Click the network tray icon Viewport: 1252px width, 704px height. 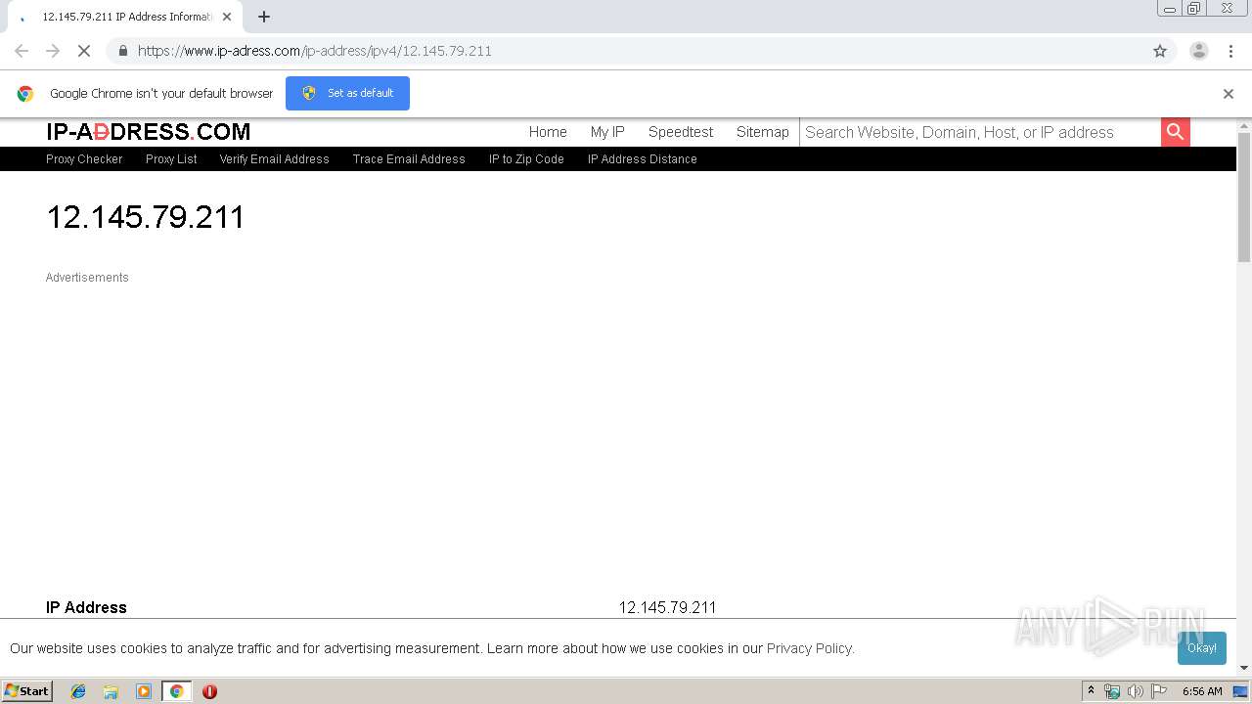1112,691
